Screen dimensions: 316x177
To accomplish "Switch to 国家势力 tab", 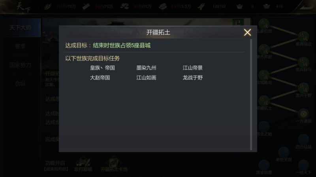I will pos(20,65).
